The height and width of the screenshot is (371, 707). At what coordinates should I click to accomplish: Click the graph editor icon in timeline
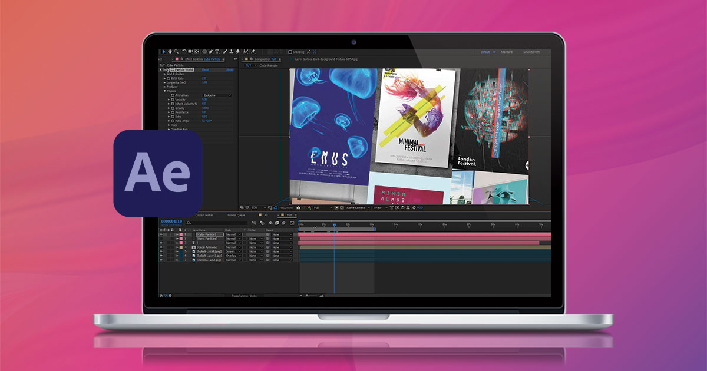point(292,223)
